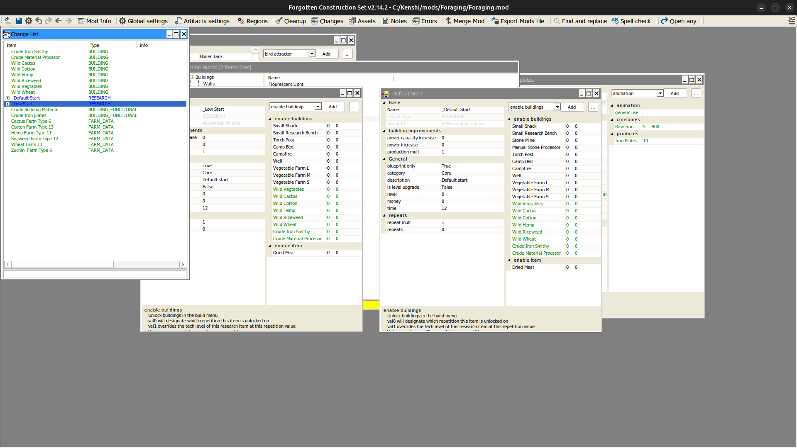Open Find and replace

(x=580, y=21)
